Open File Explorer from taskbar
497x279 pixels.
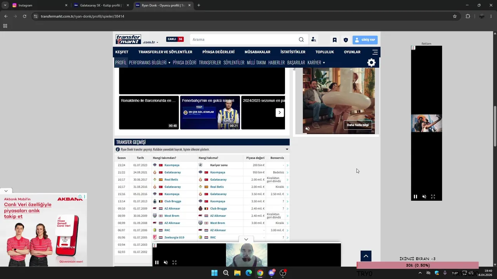tap(237, 273)
